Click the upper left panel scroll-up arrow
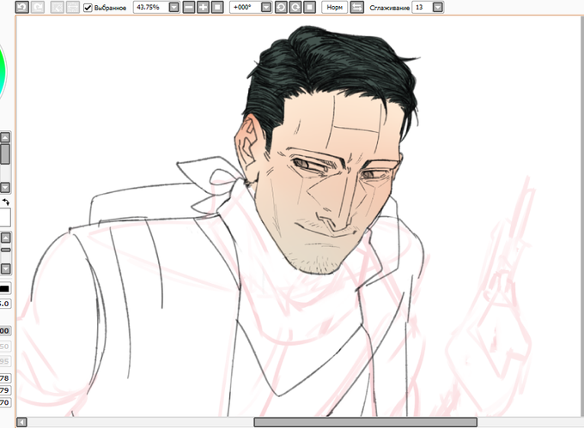The width and height of the screenshot is (584, 428). coord(5,137)
